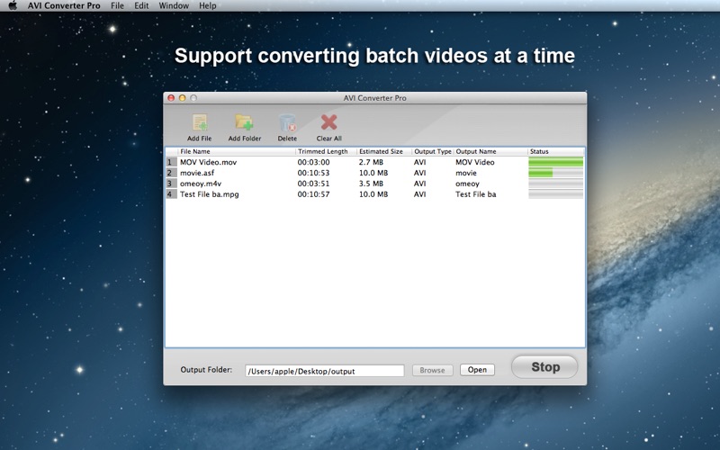Select the omeoy.m4v file row
Image resolution: width=720 pixels, height=450 pixels.
(x=374, y=184)
